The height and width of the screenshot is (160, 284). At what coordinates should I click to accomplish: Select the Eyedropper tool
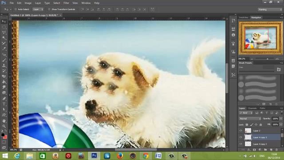click(x=4, y=48)
